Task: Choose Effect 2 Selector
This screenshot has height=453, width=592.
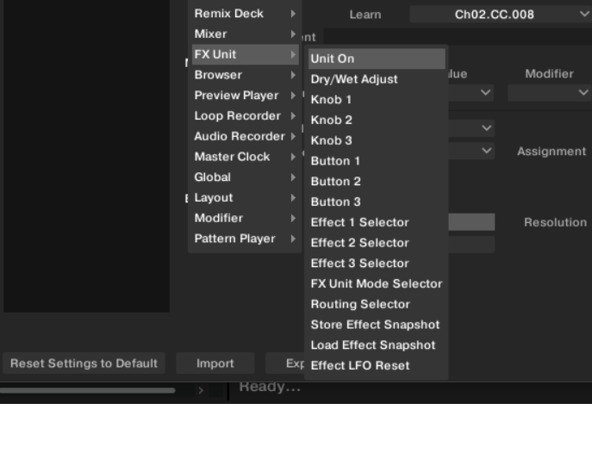Action: [x=377, y=243]
